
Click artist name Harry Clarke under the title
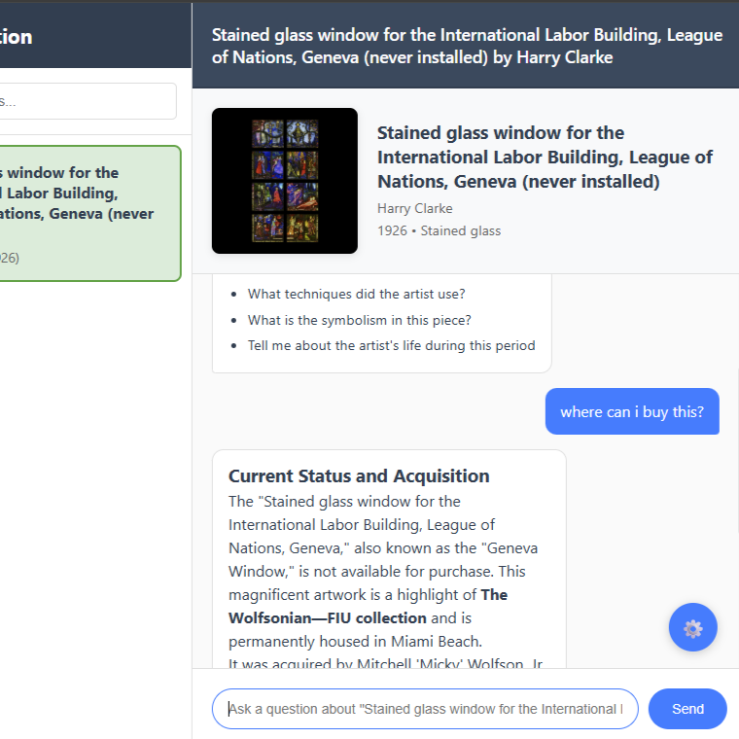tap(414, 208)
